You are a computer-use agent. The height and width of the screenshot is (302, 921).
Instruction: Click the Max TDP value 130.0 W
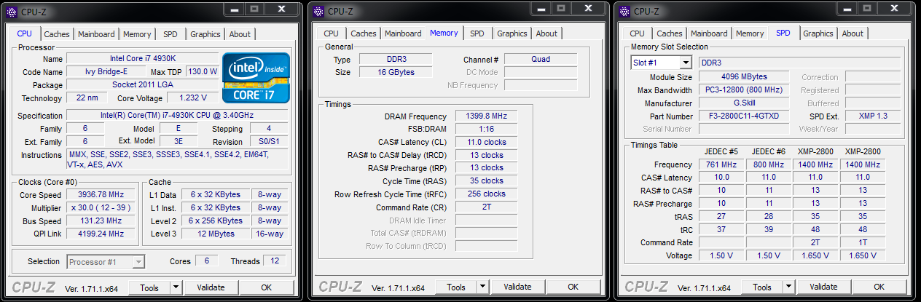203,72
